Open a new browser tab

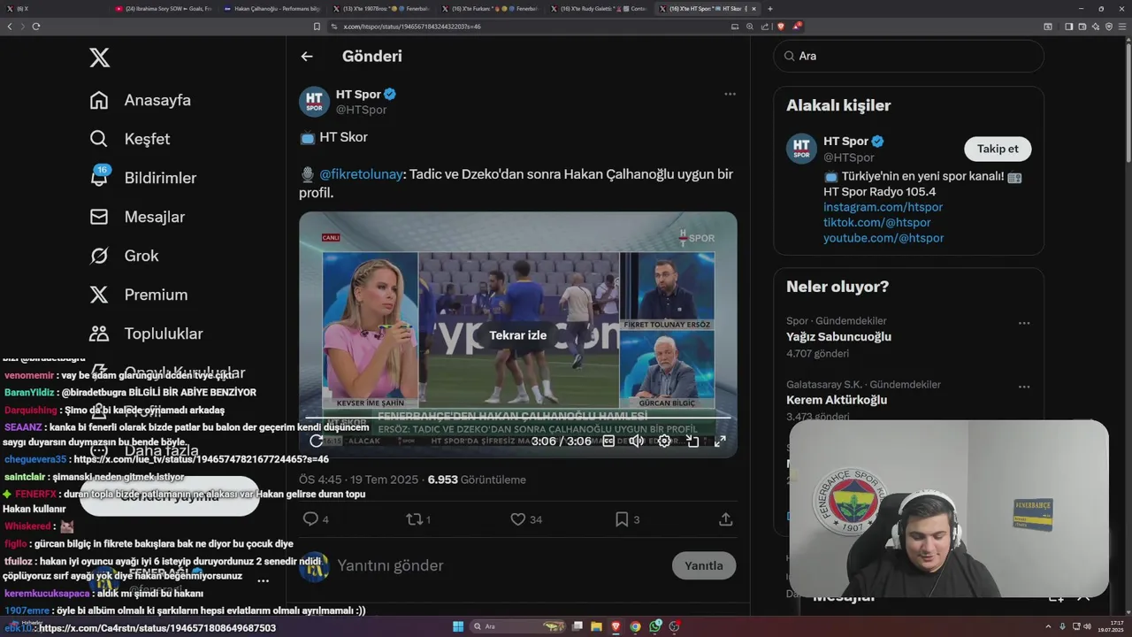tap(769, 8)
